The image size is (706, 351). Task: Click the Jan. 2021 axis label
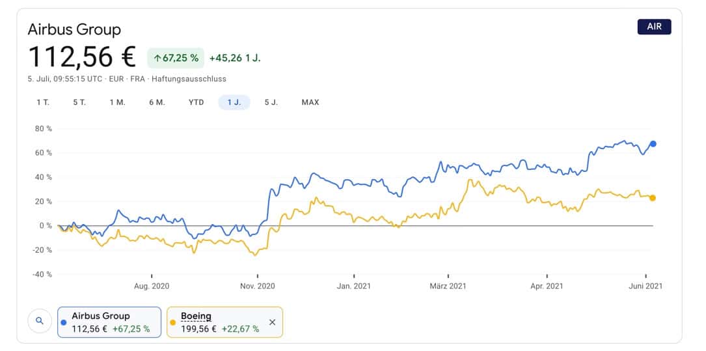354,286
